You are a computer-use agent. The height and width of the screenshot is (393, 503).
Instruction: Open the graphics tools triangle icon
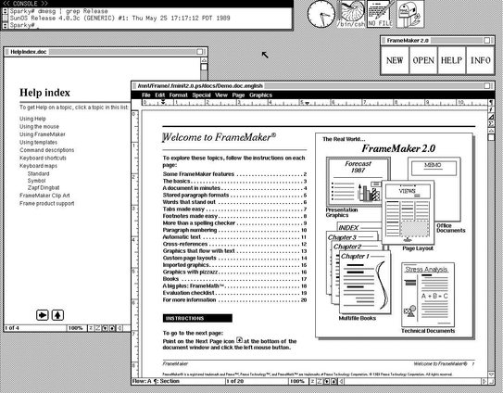click(491, 117)
